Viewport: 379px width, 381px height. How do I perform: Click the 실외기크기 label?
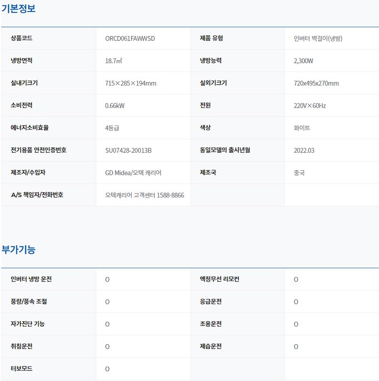(214, 83)
